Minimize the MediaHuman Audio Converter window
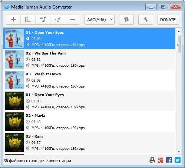The width and height of the screenshot is (185, 168). pos(151,7)
